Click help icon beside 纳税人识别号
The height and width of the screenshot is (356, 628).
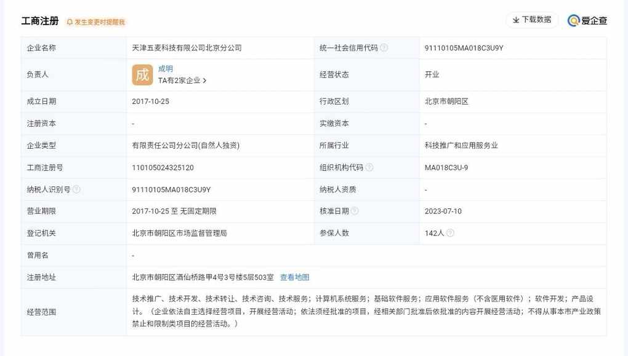(x=76, y=189)
